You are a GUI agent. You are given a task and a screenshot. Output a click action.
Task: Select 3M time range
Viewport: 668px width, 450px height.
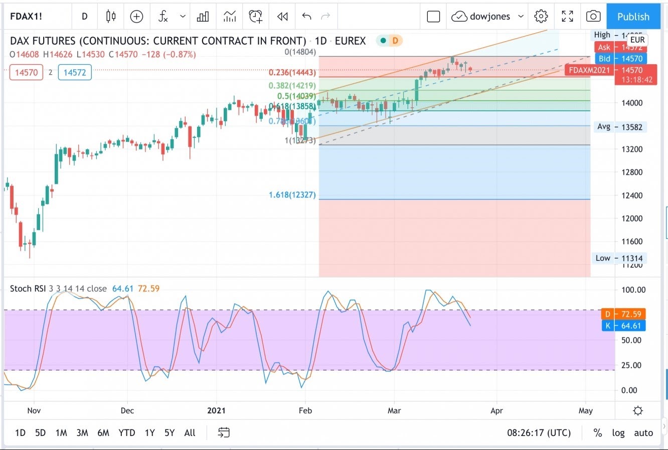click(x=82, y=432)
